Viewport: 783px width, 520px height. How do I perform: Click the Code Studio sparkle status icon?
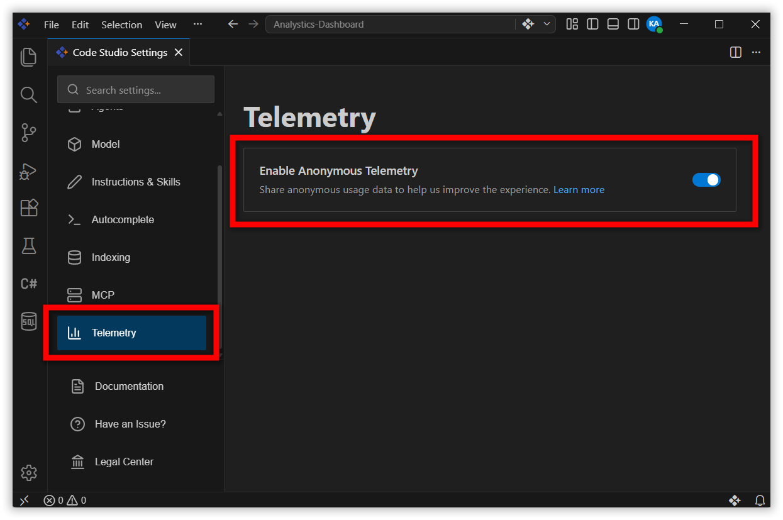(735, 501)
